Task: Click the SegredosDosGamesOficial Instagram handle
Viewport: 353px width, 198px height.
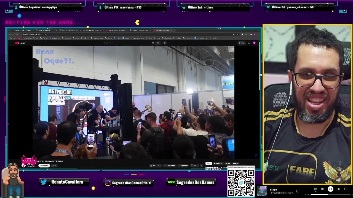Action: click(132, 183)
